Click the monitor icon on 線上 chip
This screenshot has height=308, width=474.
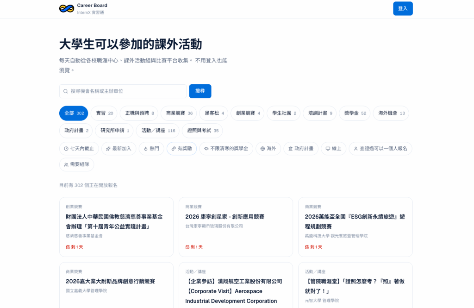(x=328, y=149)
